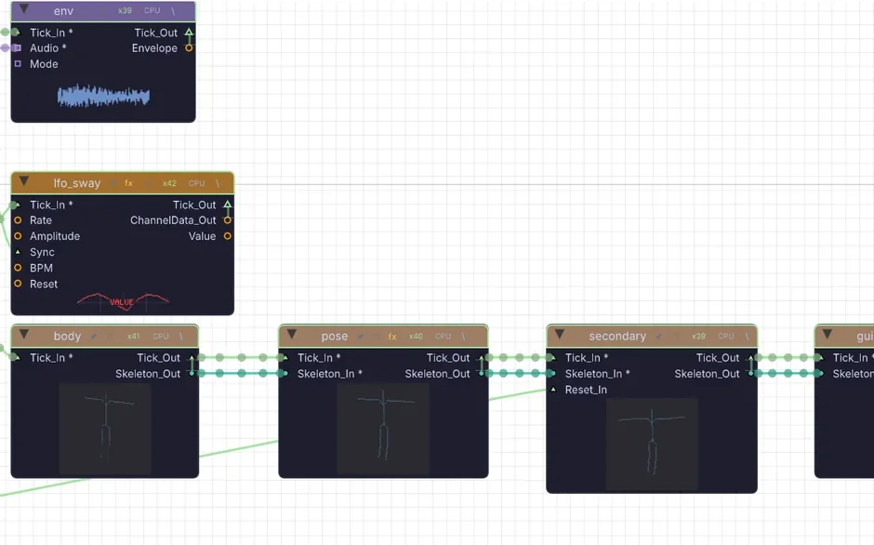
Task: Click the Tick_Out port on lfo_sway
Action: tap(228, 205)
